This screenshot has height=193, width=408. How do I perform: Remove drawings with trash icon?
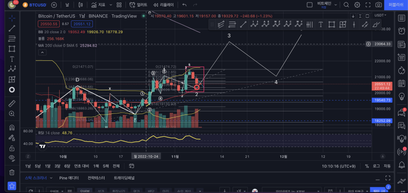pos(12,172)
